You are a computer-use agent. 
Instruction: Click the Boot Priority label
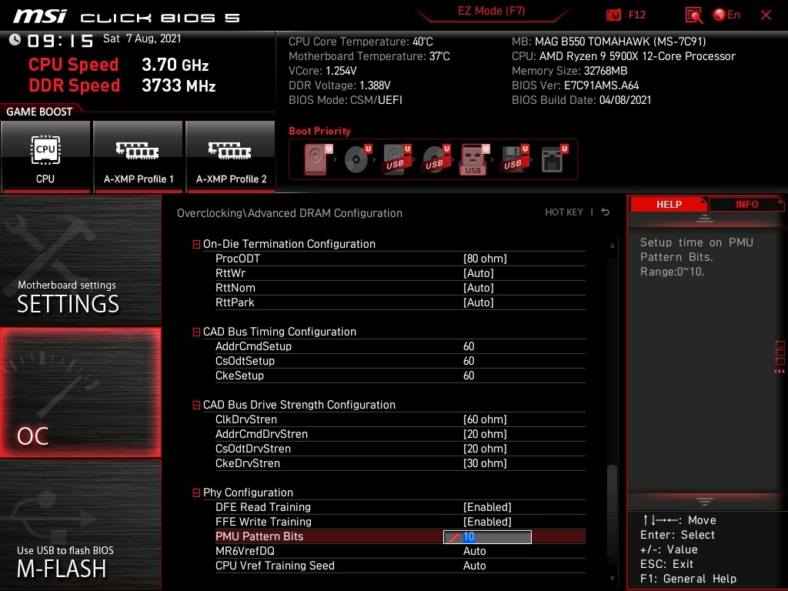pos(319,131)
